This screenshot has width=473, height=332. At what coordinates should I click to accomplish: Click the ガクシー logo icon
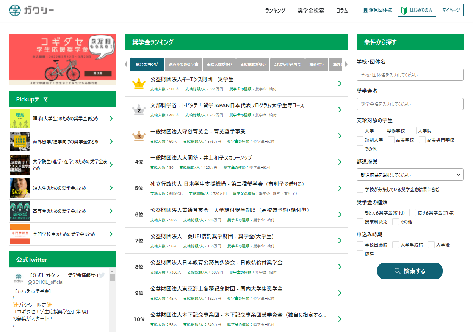[x=15, y=10]
